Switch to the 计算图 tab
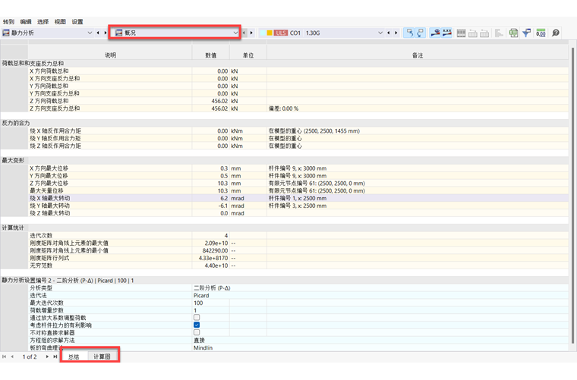This screenshot has height=380, width=577. 102,356
